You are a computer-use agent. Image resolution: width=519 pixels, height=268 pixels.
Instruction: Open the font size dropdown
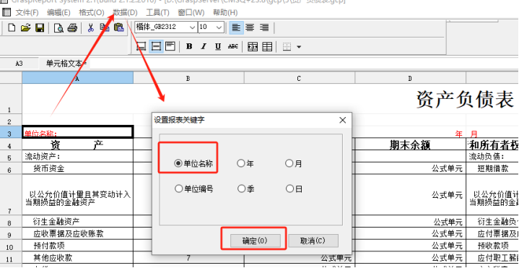coord(219,27)
